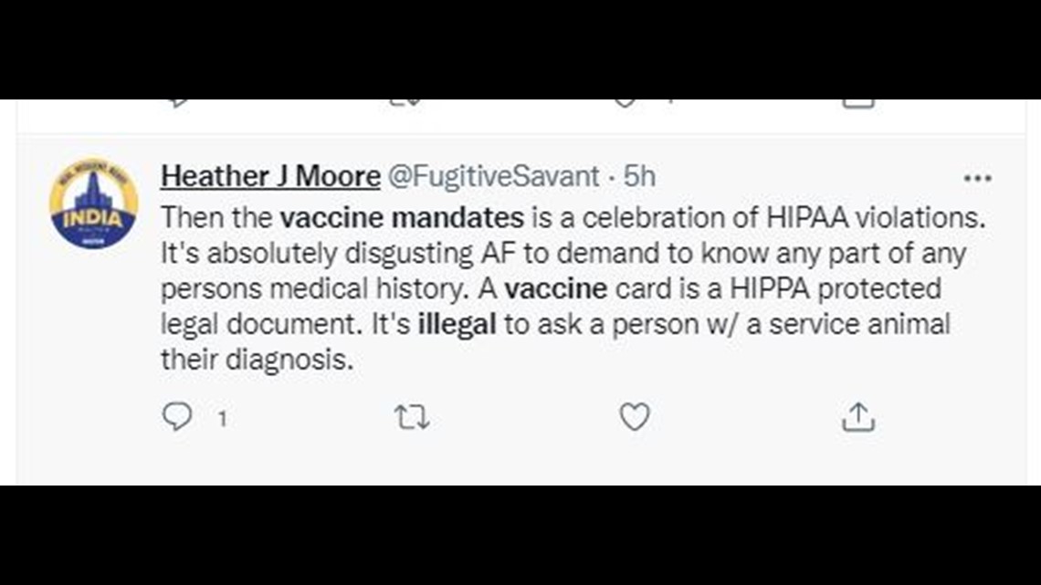The width and height of the screenshot is (1041, 585).
Task: Share the tweet using the upload arrow icon
Action: pos(858,417)
